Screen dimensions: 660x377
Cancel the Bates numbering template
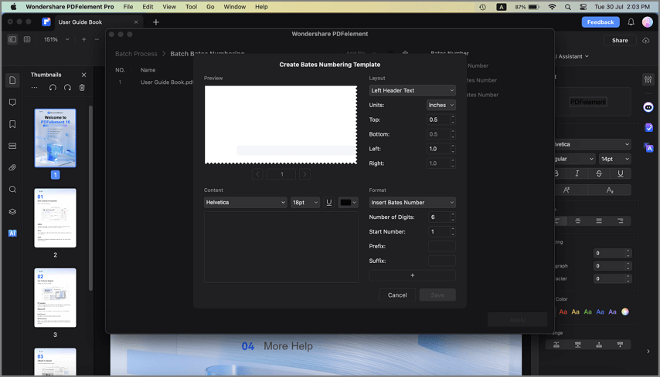pos(397,295)
